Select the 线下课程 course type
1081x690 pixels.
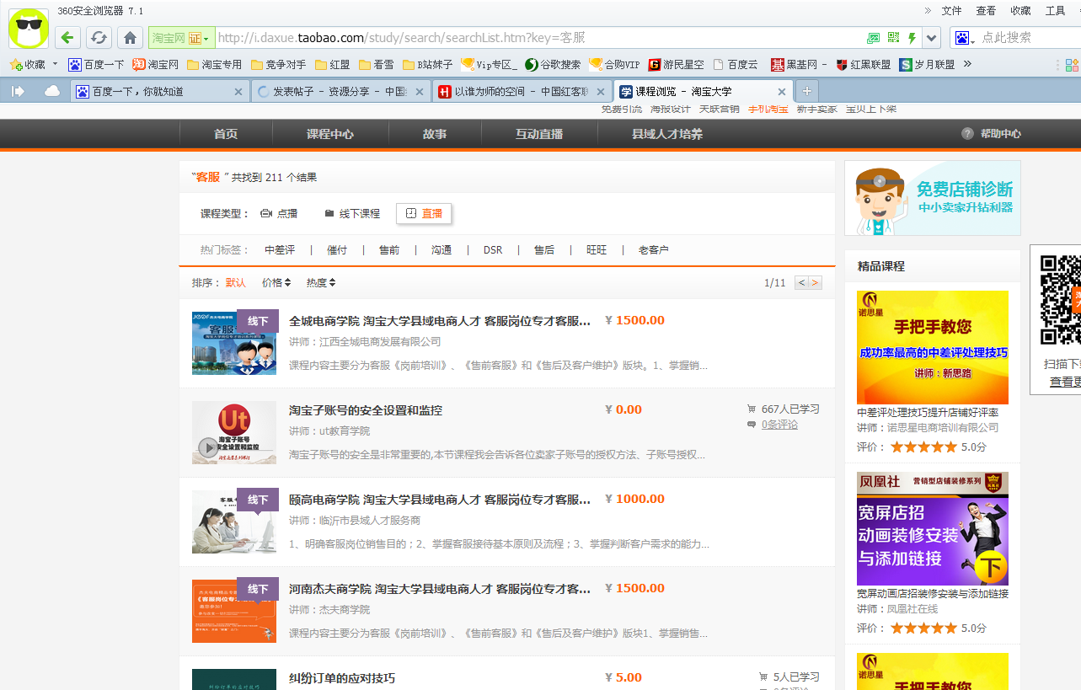352,214
